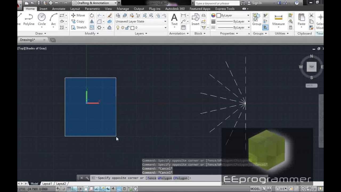
Task: Choose the CPolygon command option
Action: point(180,178)
